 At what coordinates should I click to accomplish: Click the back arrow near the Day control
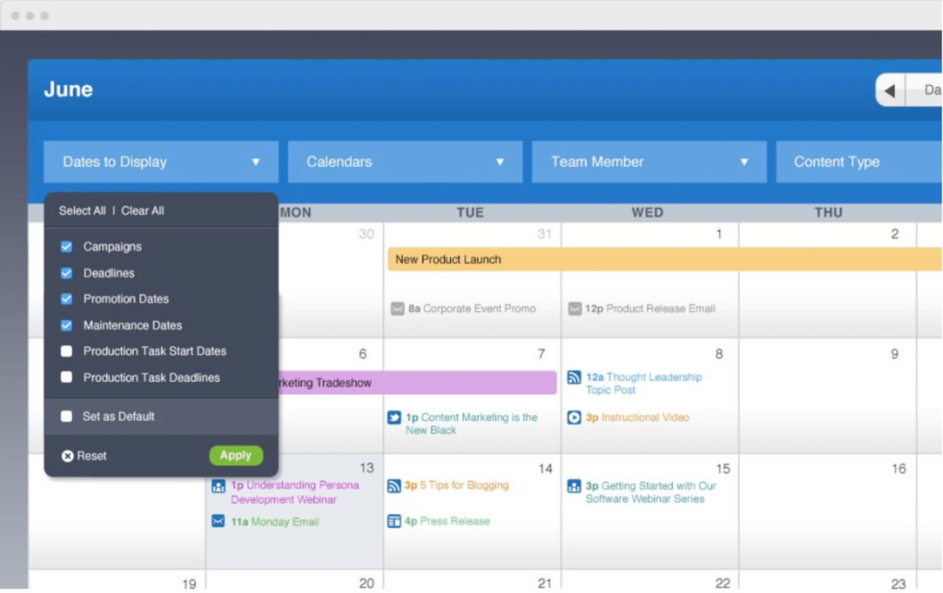coord(890,90)
